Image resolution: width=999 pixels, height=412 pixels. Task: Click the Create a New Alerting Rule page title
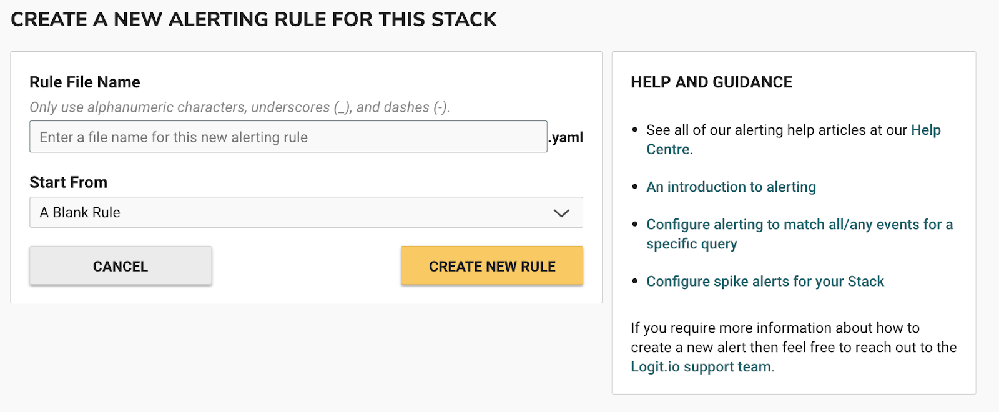pyautogui.click(x=253, y=19)
